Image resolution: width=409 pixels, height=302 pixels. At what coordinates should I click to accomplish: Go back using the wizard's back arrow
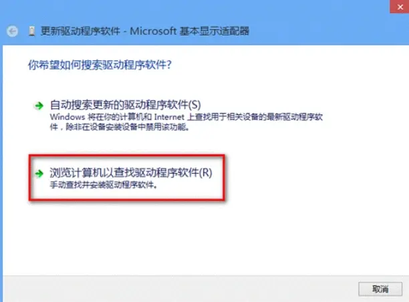tap(12, 31)
